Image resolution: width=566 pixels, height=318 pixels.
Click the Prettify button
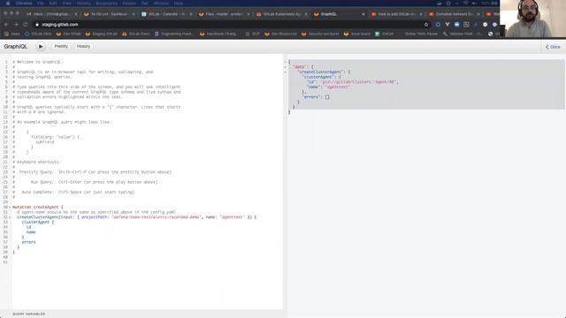[x=61, y=47]
